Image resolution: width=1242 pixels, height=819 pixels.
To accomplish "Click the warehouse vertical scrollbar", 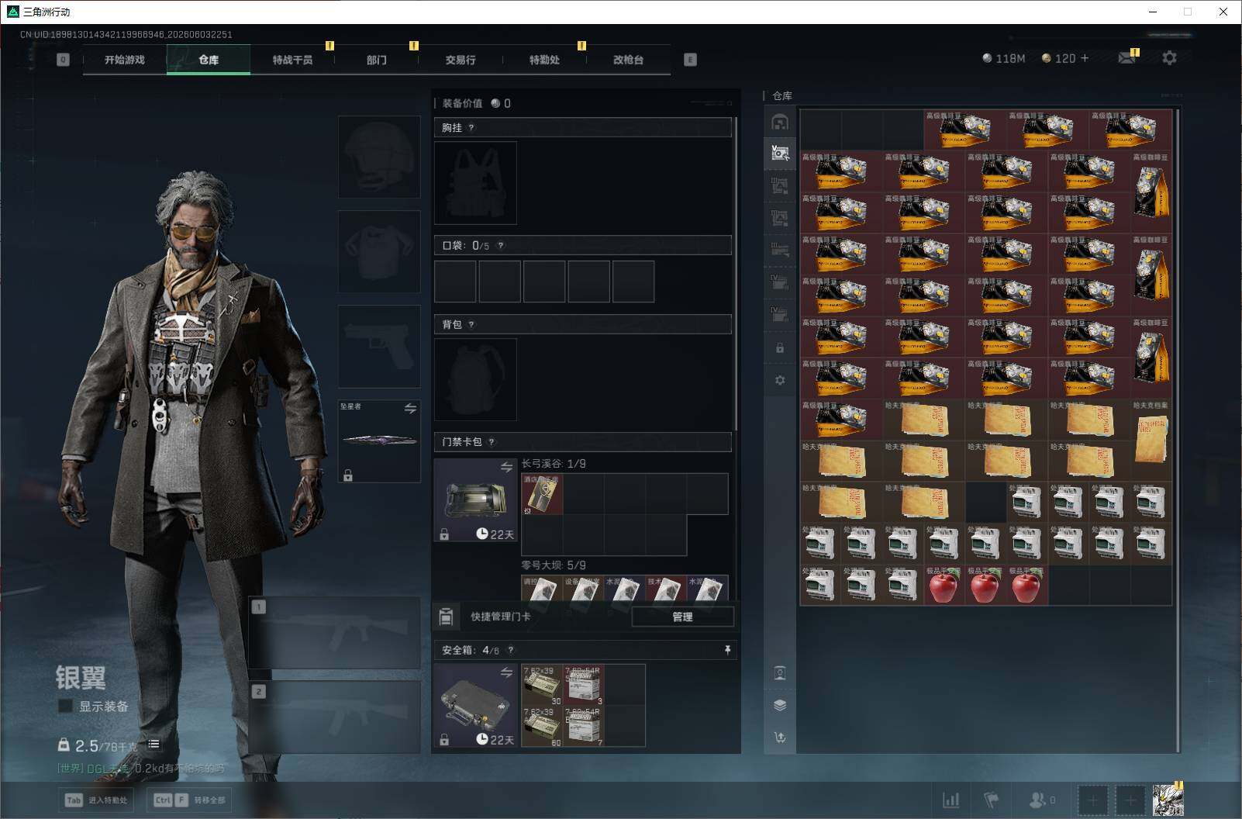I will pos(1178,430).
